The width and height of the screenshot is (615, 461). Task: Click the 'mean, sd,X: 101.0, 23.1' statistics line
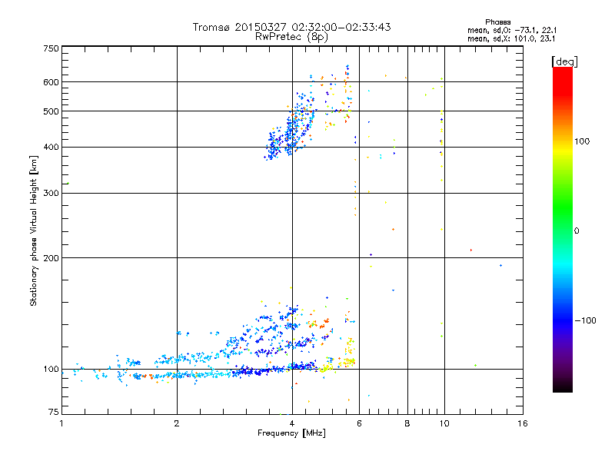(x=511, y=38)
